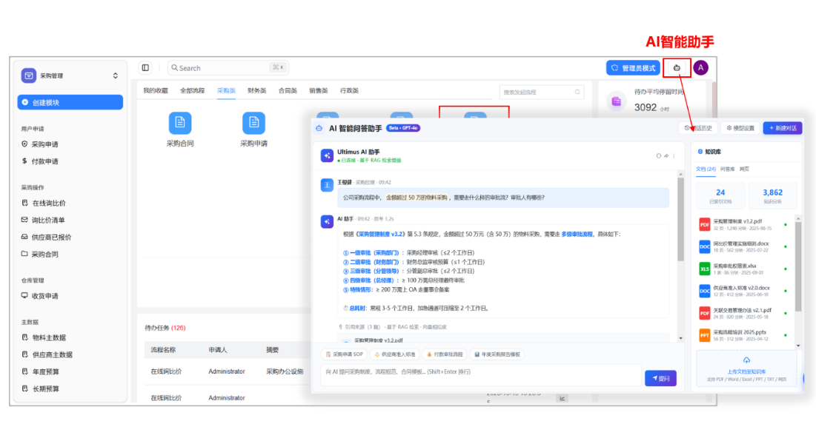
Task: Click the chart icon below the task table
Action: [562, 399]
